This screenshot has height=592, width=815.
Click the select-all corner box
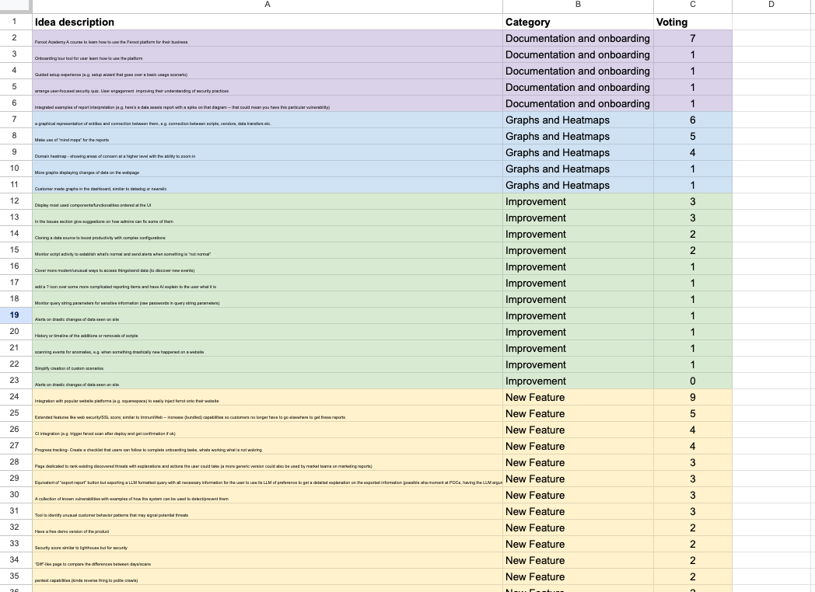coord(16,5)
